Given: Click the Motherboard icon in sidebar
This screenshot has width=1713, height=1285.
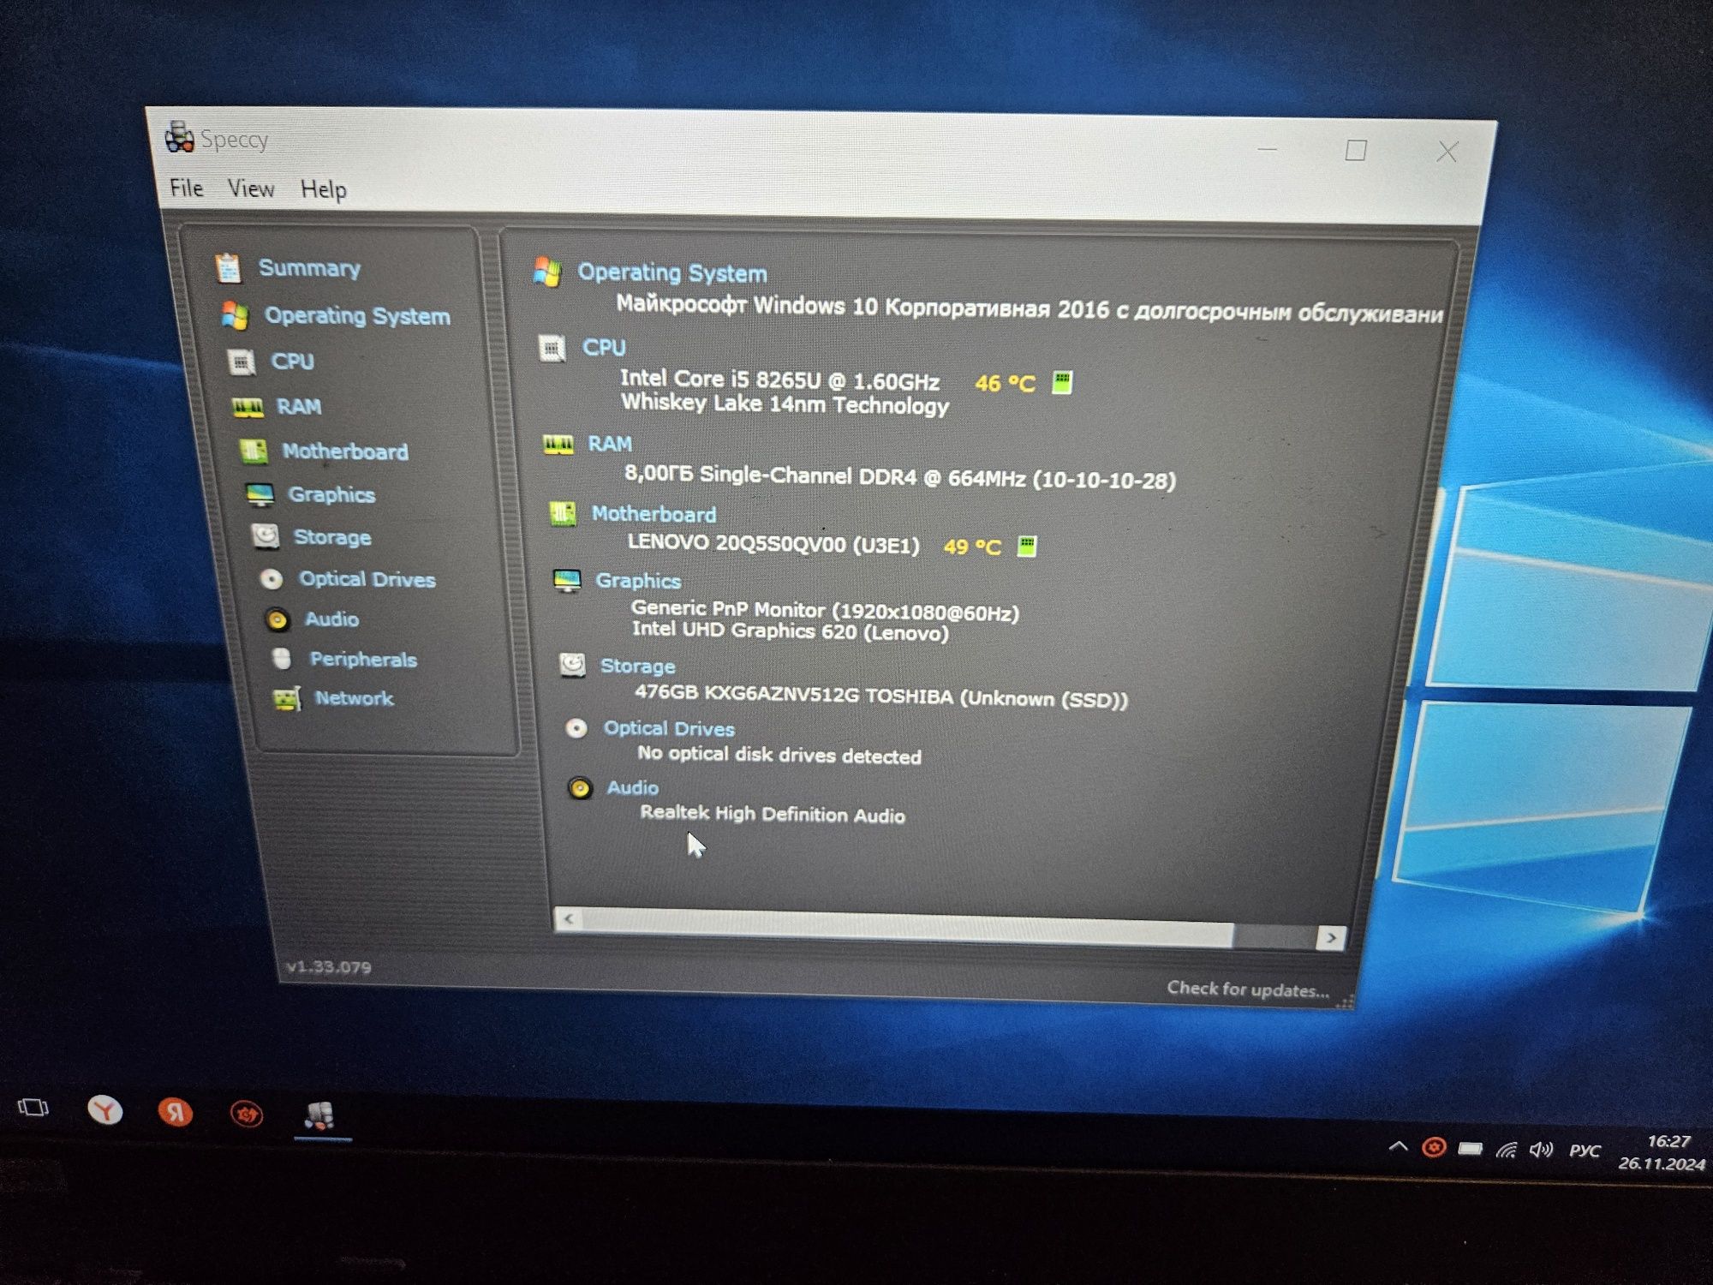Looking at the screenshot, I should click(254, 451).
